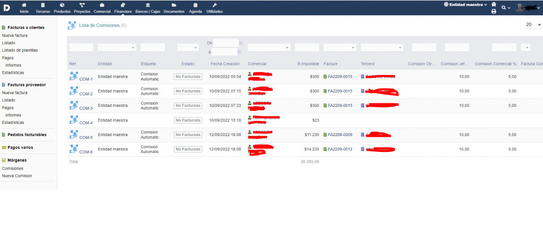Open the FA2208-0009 invoice link
Image resolution: width=543 pixels, height=233 pixels.
(x=340, y=135)
